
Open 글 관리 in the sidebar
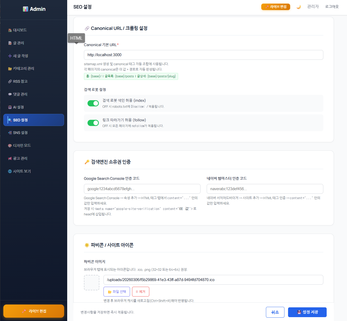[19, 43]
